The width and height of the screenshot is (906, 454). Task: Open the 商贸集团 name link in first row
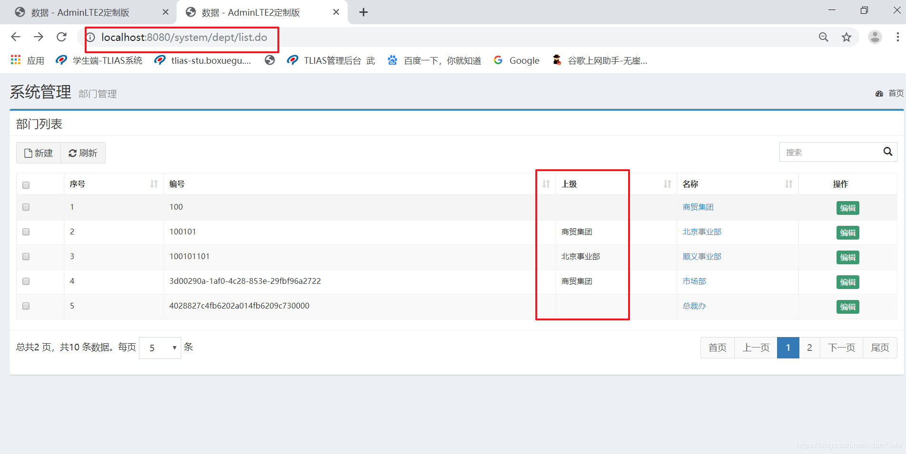698,207
